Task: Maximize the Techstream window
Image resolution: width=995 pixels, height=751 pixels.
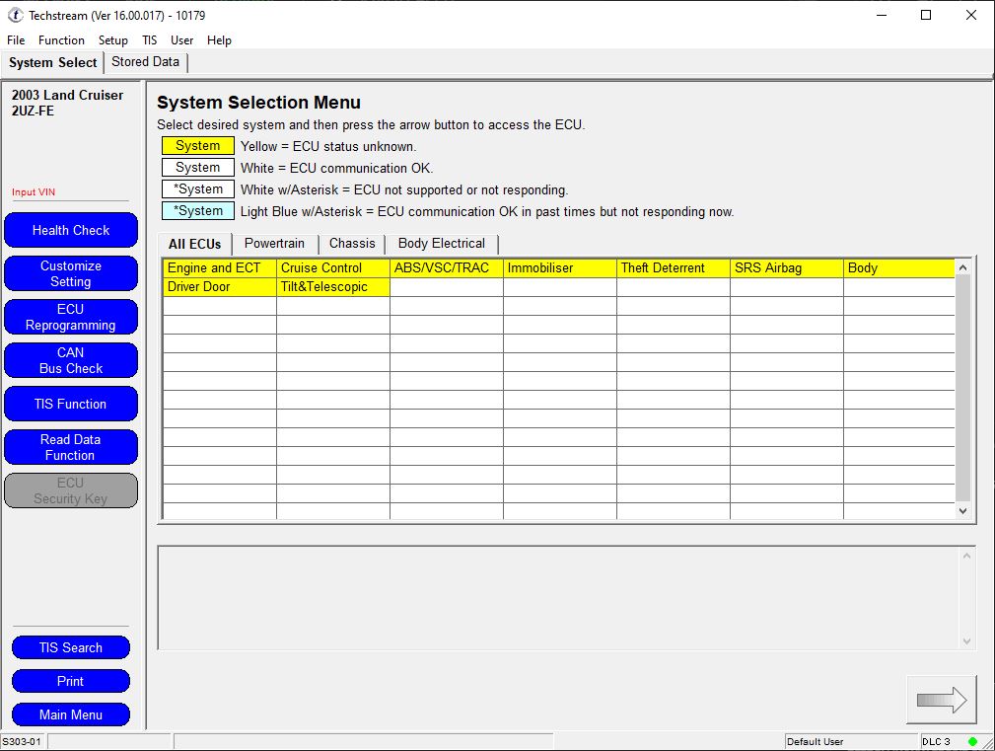Action: [926, 15]
